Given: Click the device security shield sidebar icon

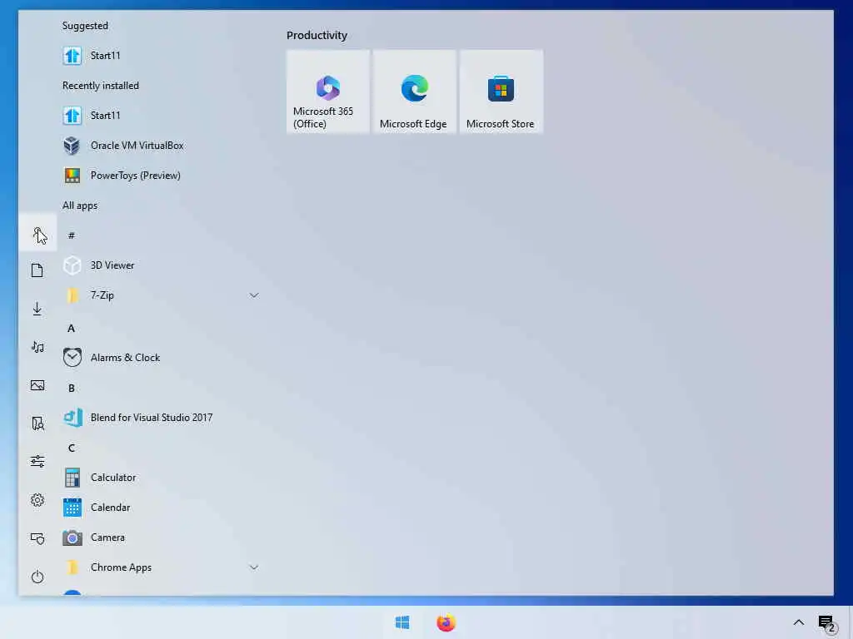Looking at the screenshot, I should point(37,538).
